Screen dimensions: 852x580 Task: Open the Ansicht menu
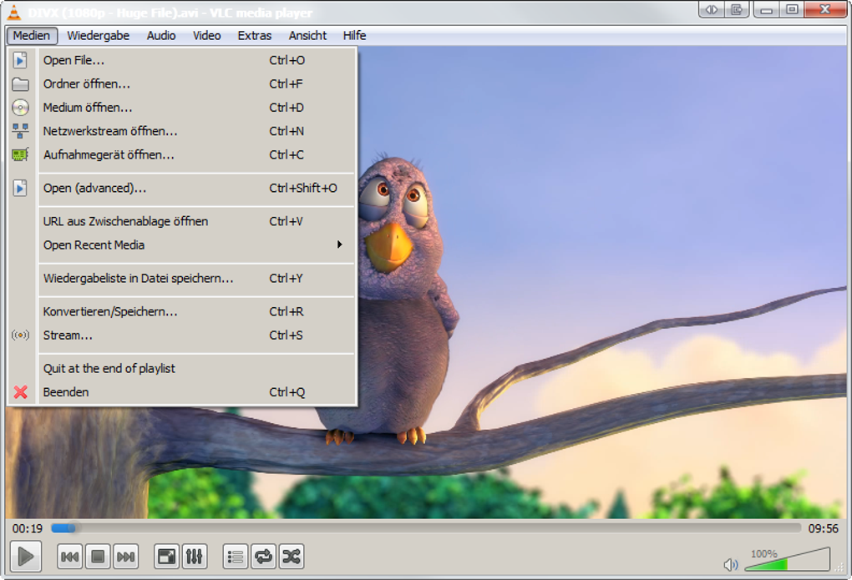click(307, 36)
